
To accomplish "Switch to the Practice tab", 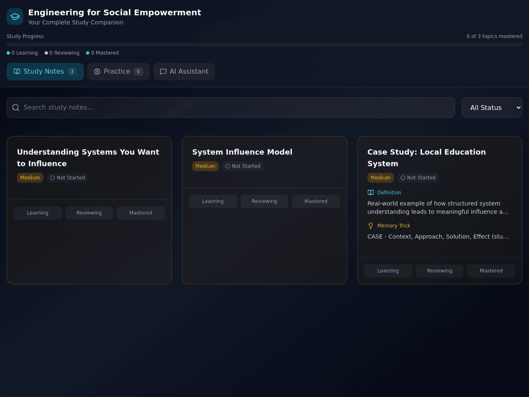I will point(119,72).
